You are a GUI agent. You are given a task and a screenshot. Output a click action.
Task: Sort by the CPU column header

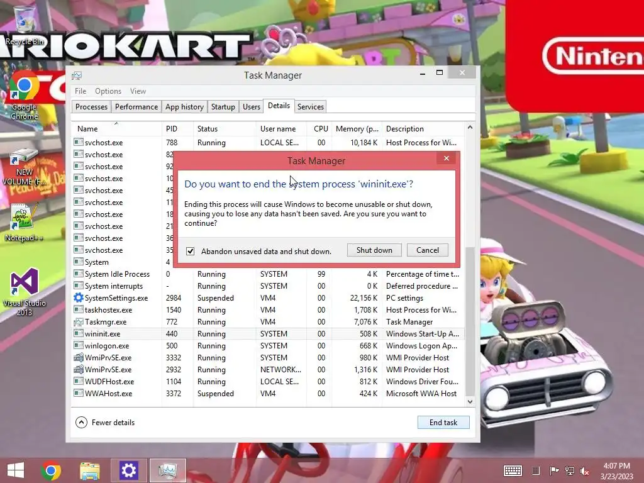[319, 128]
